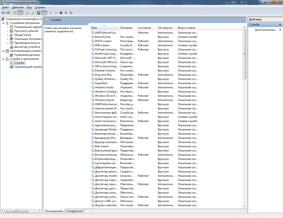283x218 pixels.
Task: Switch to the Стандартный tab
Action: [x=74, y=211]
